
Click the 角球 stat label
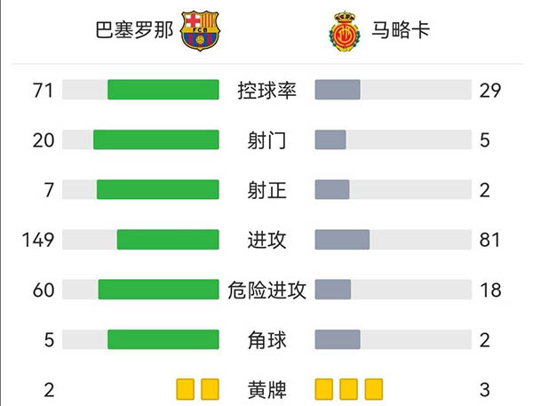tap(266, 339)
